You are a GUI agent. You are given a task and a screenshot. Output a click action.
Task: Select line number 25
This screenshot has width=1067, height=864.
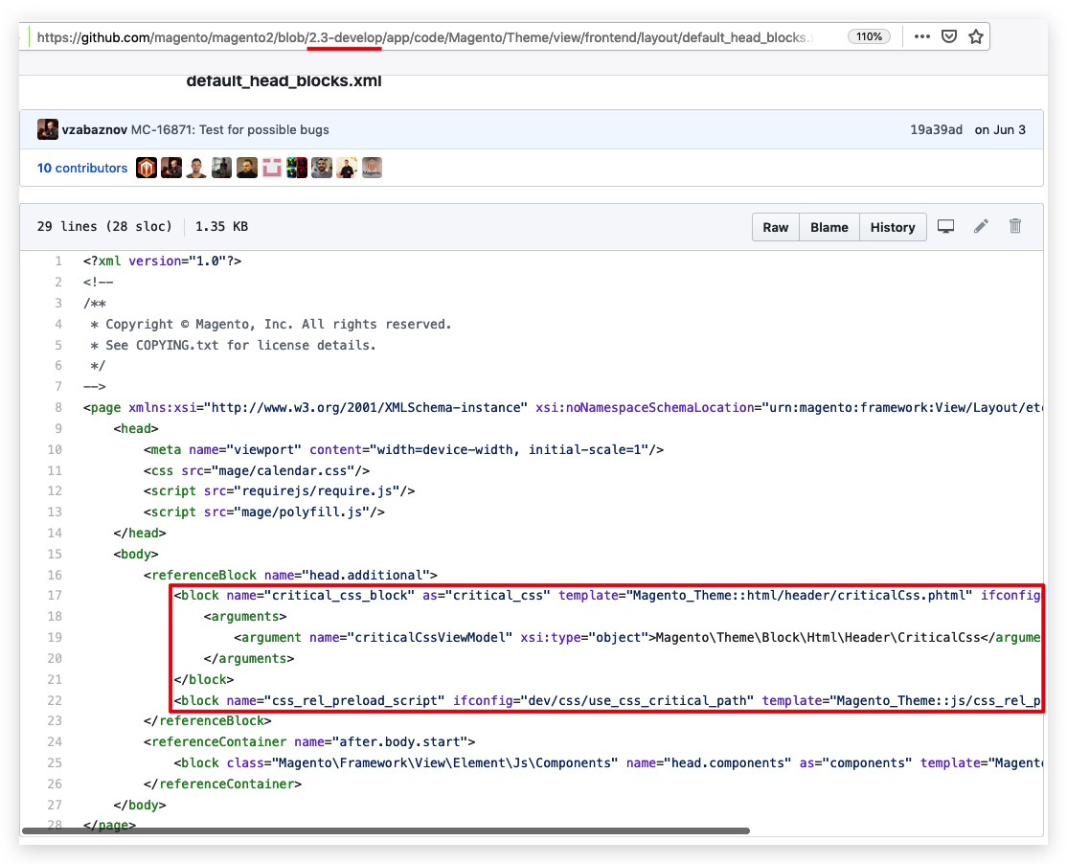click(x=56, y=762)
